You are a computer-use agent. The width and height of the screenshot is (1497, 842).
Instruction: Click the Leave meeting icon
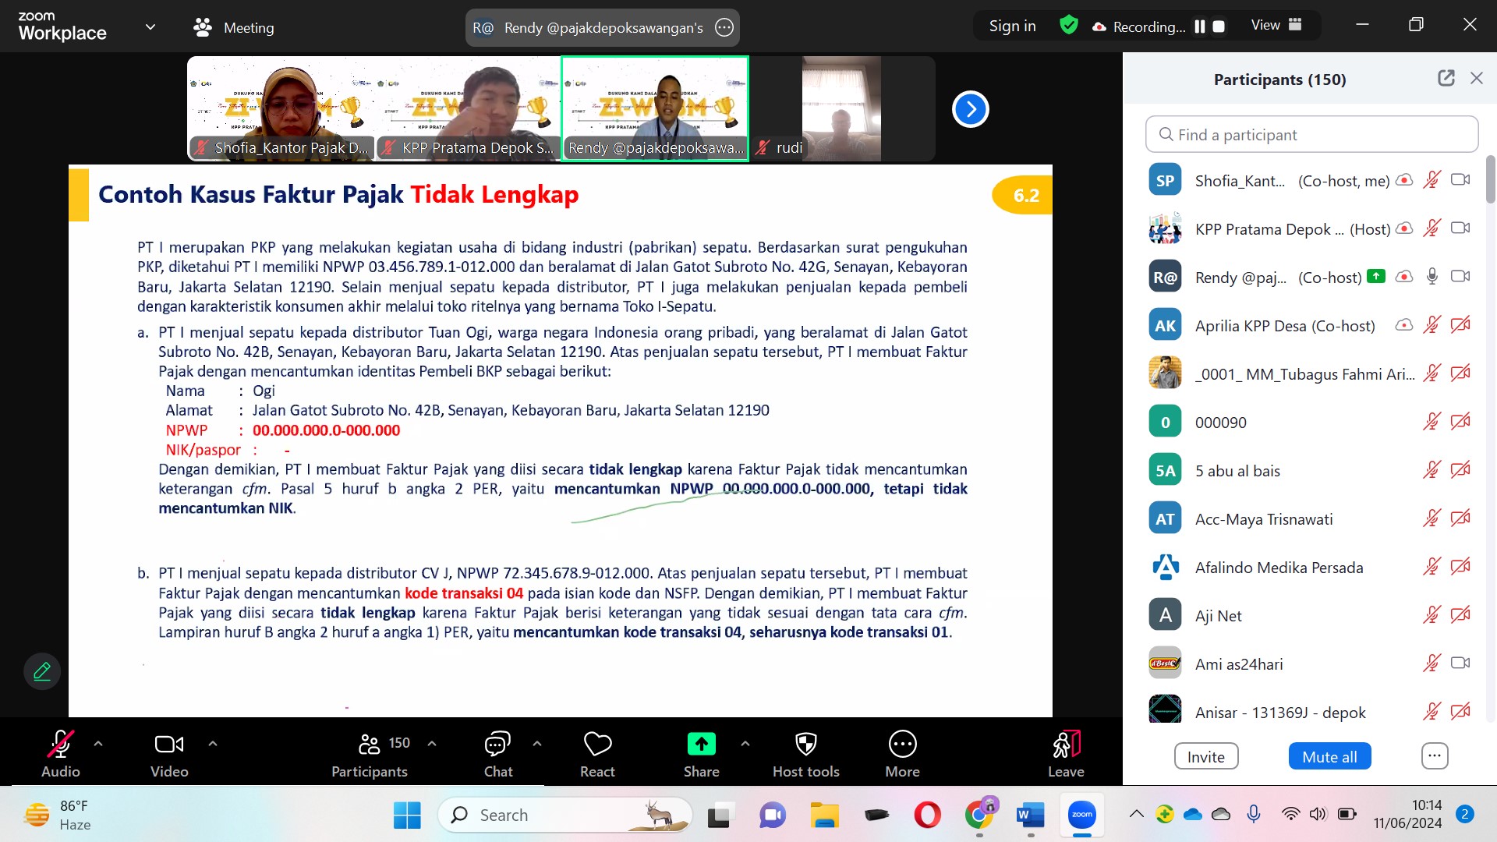click(x=1066, y=745)
